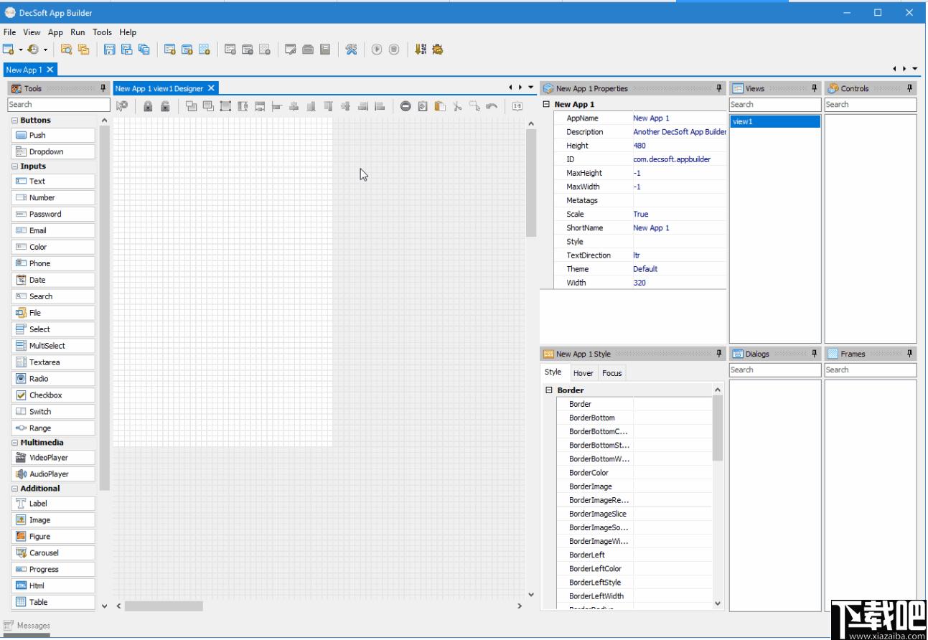Click the paste clipboard icon
The image size is (928, 640).
tap(440, 106)
